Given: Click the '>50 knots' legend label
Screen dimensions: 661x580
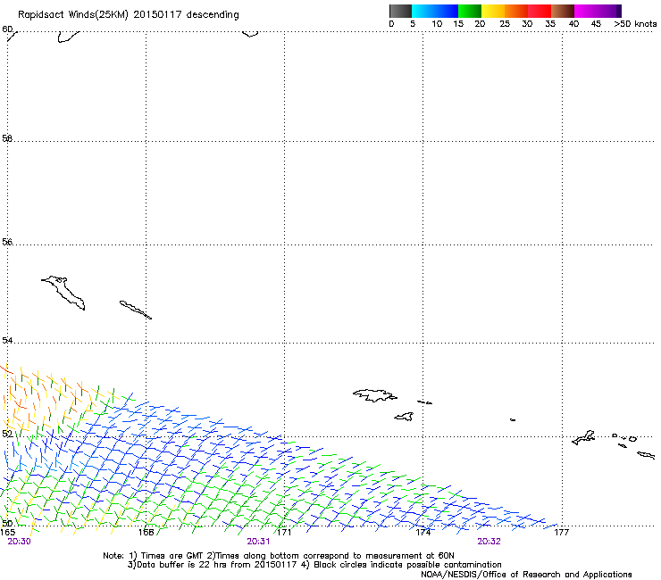Looking at the screenshot, I should pos(635,24).
